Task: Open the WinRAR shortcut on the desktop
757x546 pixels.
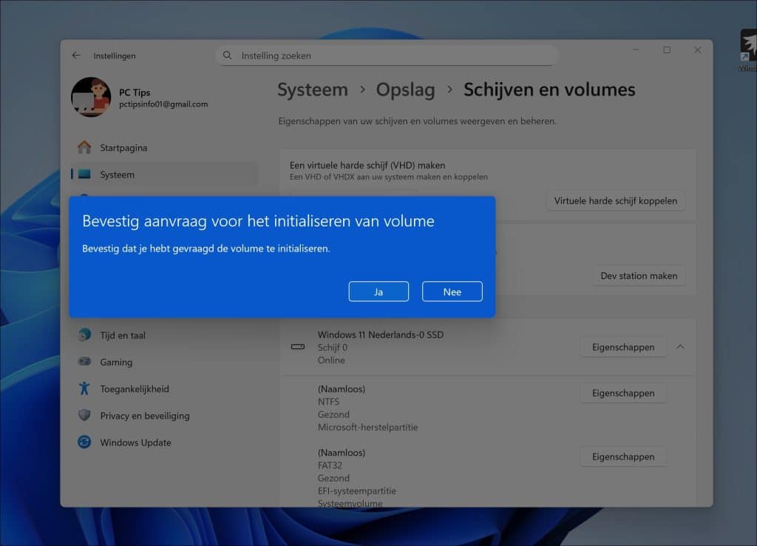Action: click(x=747, y=46)
